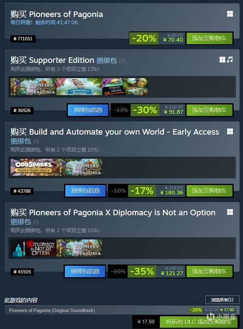This screenshot has width=243, height=329.
Task: Click Windows icon on Supporter Edition bundle
Action: pyautogui.click(x=222, y=59)
